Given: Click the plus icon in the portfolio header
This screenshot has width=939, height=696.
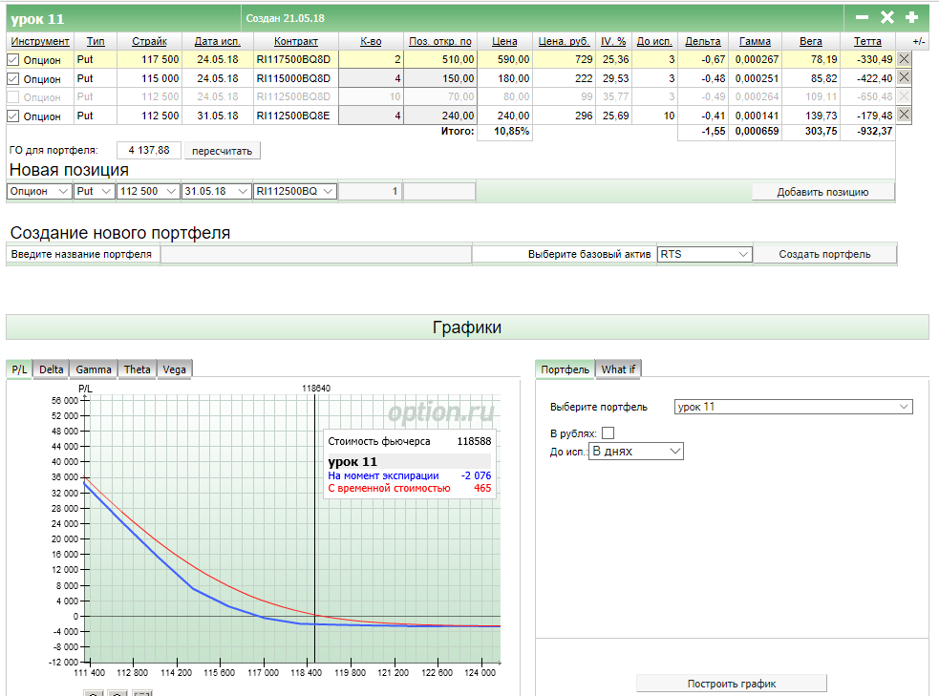Looking at the screenshot, I should (911, 17).
